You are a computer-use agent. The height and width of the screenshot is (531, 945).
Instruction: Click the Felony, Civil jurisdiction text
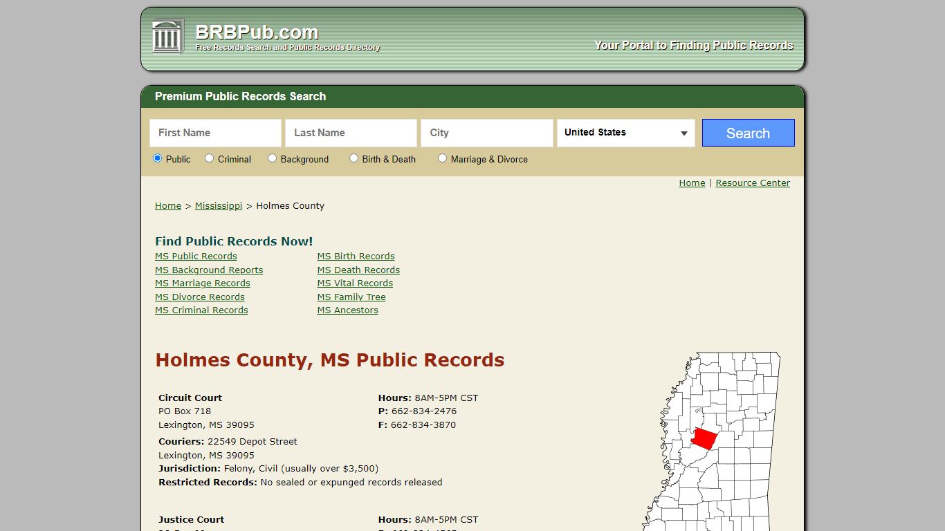click(301, 469)
